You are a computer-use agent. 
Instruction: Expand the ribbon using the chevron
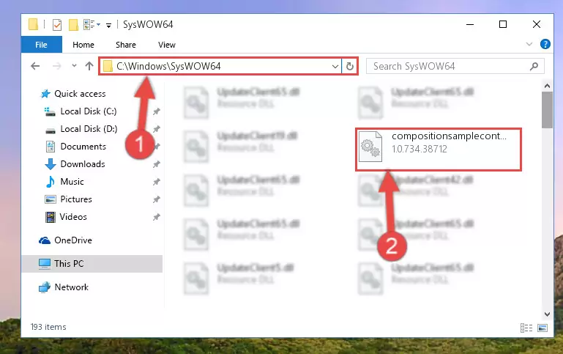pyautogui.click(x=529, y=44)
